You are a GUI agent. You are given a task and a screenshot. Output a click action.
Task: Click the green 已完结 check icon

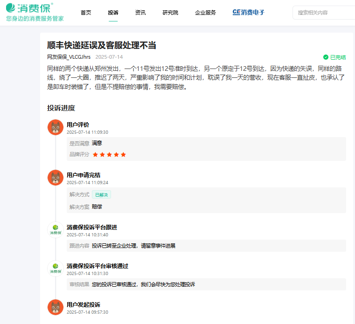point(326,57)
